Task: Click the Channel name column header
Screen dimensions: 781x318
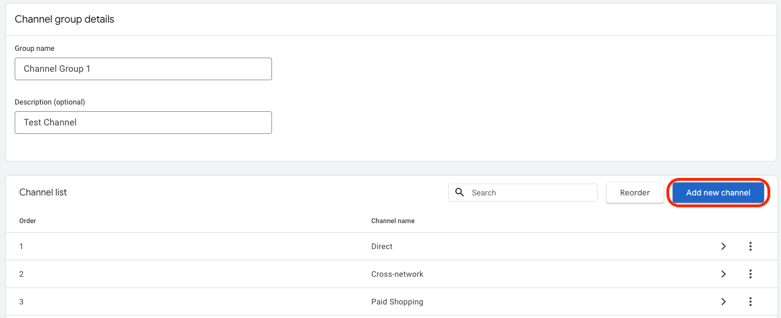Action: pyautogui.click(x=393, y=221)
